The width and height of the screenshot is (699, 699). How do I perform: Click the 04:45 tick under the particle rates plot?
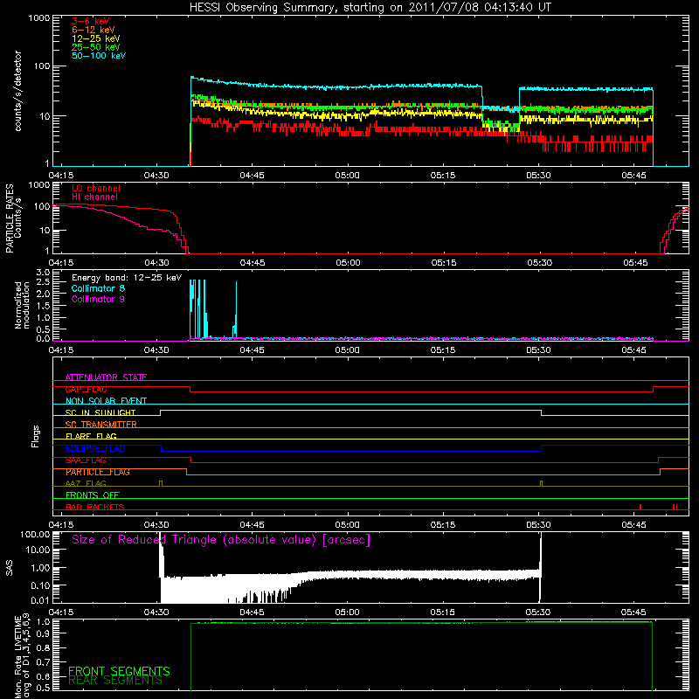point(253,263)
